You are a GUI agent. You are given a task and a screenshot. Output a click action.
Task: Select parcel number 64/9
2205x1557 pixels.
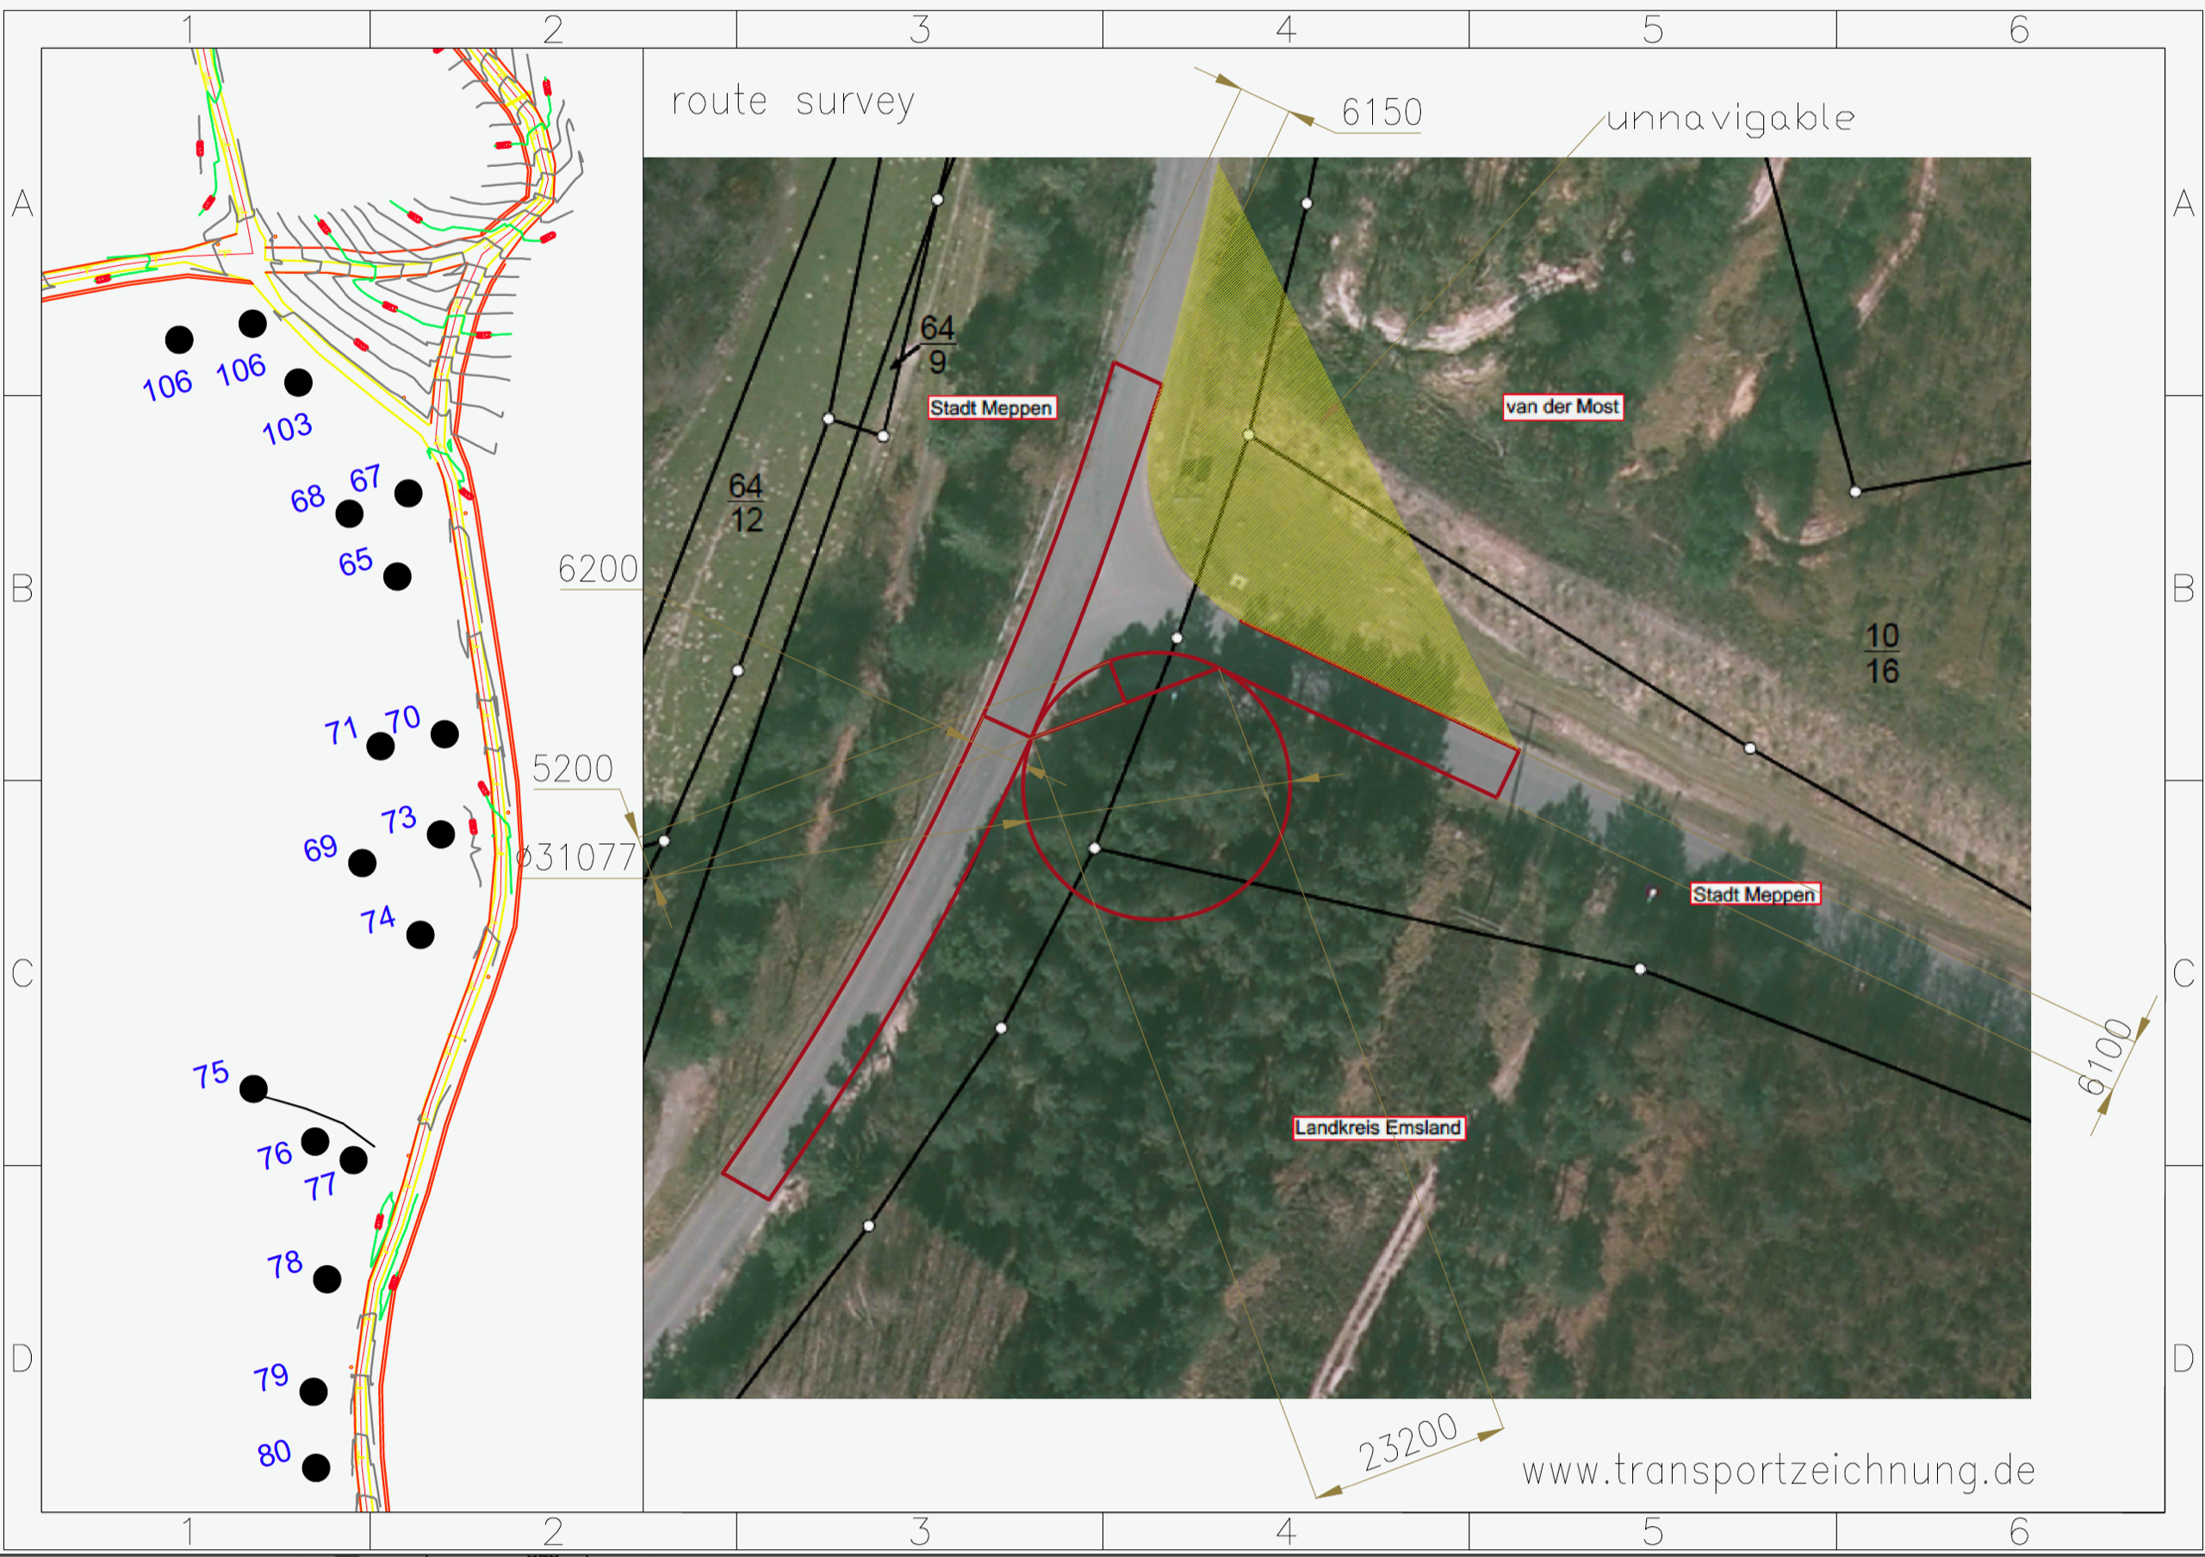click(x=937, y=344)
